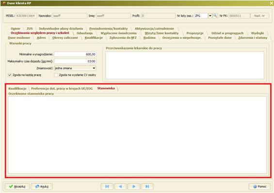Click the Oczekiwane stanowiska pracy list area
The height and width of the screenshot is (193, 274).
click(137, 135)
